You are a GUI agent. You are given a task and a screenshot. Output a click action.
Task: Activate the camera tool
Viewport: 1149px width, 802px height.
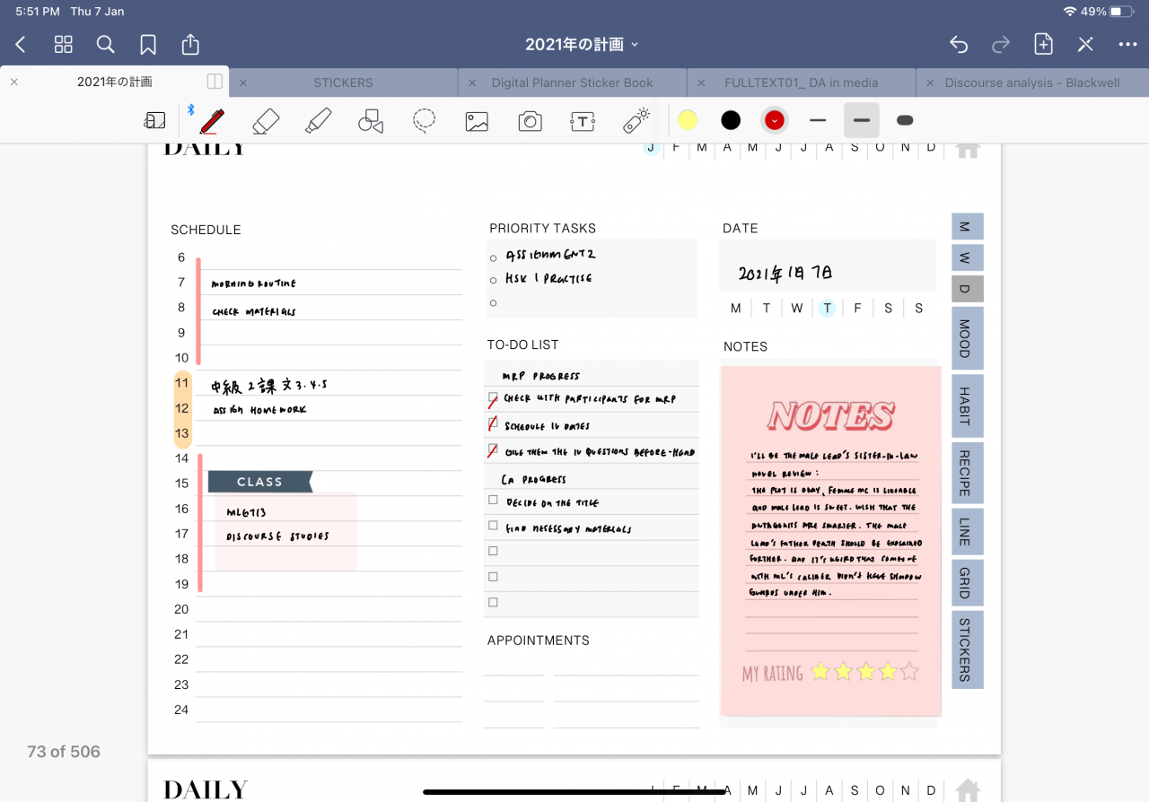click(531, 120)
